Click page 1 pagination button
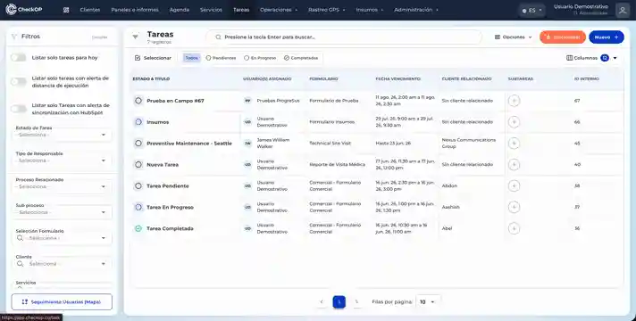The height and width of the screenshot is (321, 636). pyautogui.click(x=339, y=302)
